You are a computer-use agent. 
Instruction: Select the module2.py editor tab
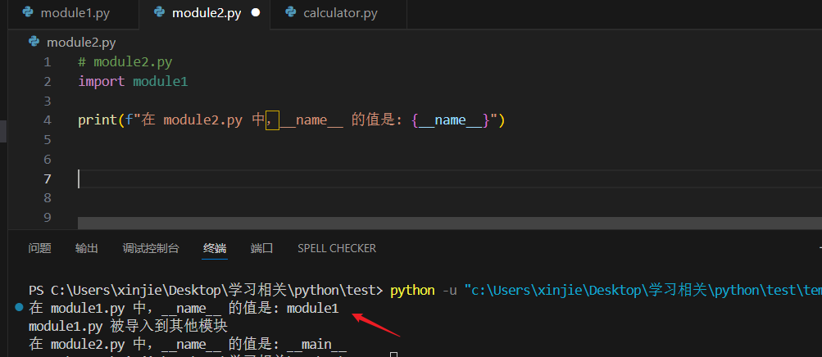[206, 14]
